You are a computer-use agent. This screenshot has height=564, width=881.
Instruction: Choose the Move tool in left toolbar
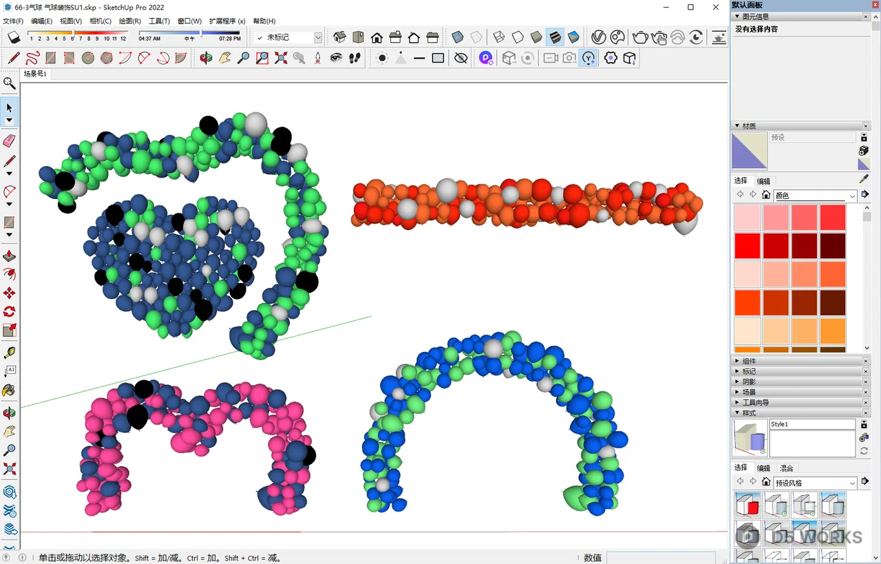tap(10, 293)
